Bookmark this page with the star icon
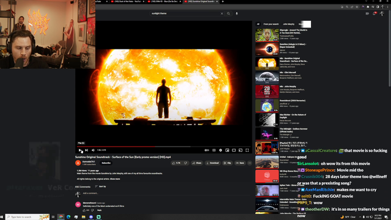 [357, 7]
